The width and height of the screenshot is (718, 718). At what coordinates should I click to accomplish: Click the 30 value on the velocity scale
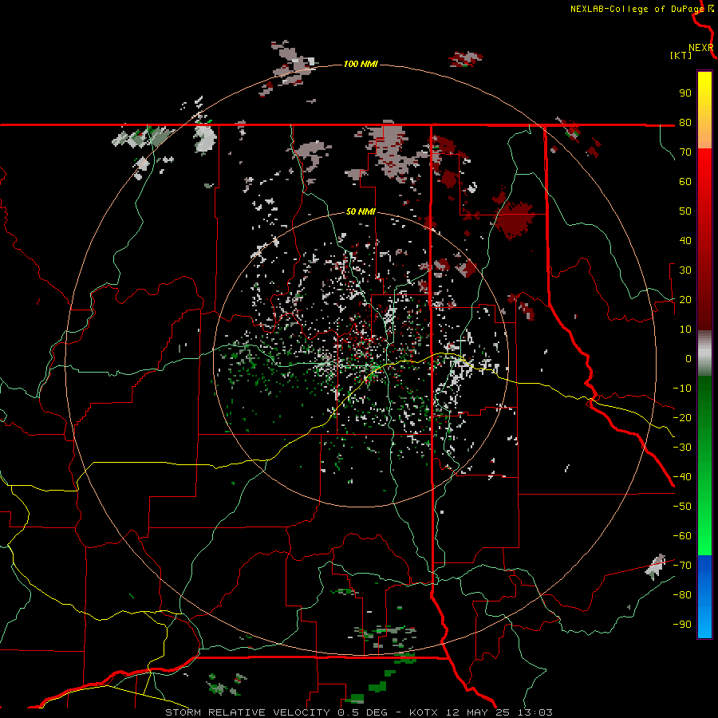[x=685, y=270]
